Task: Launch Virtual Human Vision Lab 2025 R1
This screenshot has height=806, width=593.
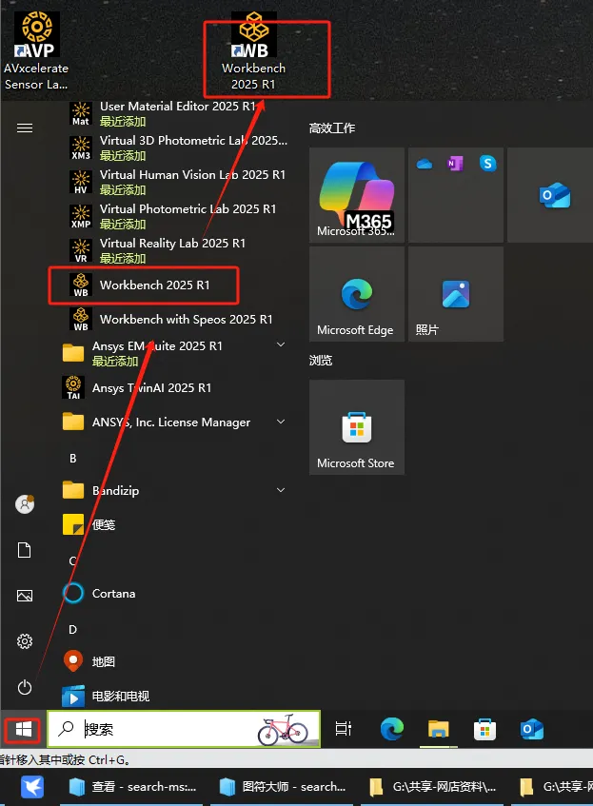Action: coord(177,182)
